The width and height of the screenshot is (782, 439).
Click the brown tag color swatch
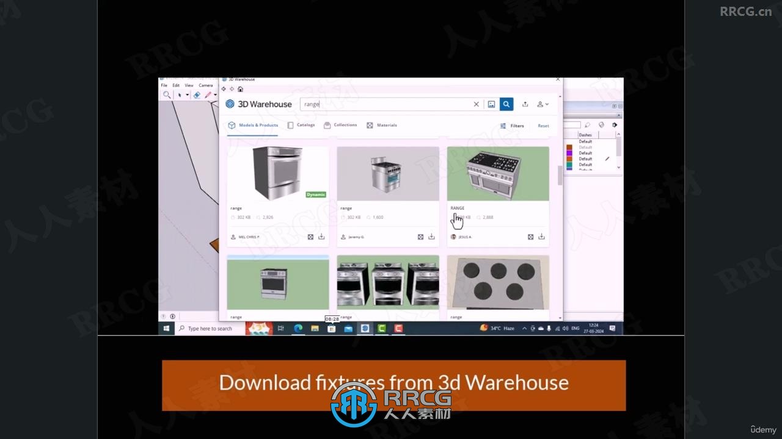point(569,147)
